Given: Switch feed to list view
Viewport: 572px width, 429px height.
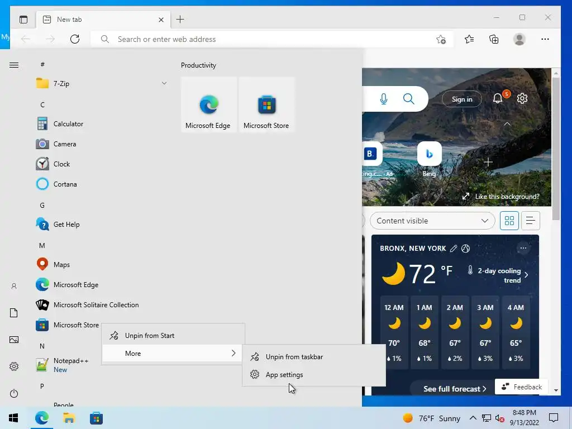Looking at the screenshot, I should point(531,221).
